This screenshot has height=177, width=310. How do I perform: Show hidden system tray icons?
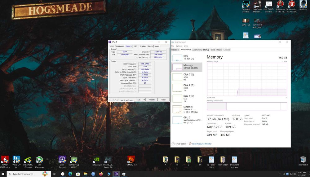click(x=280, y=174)
